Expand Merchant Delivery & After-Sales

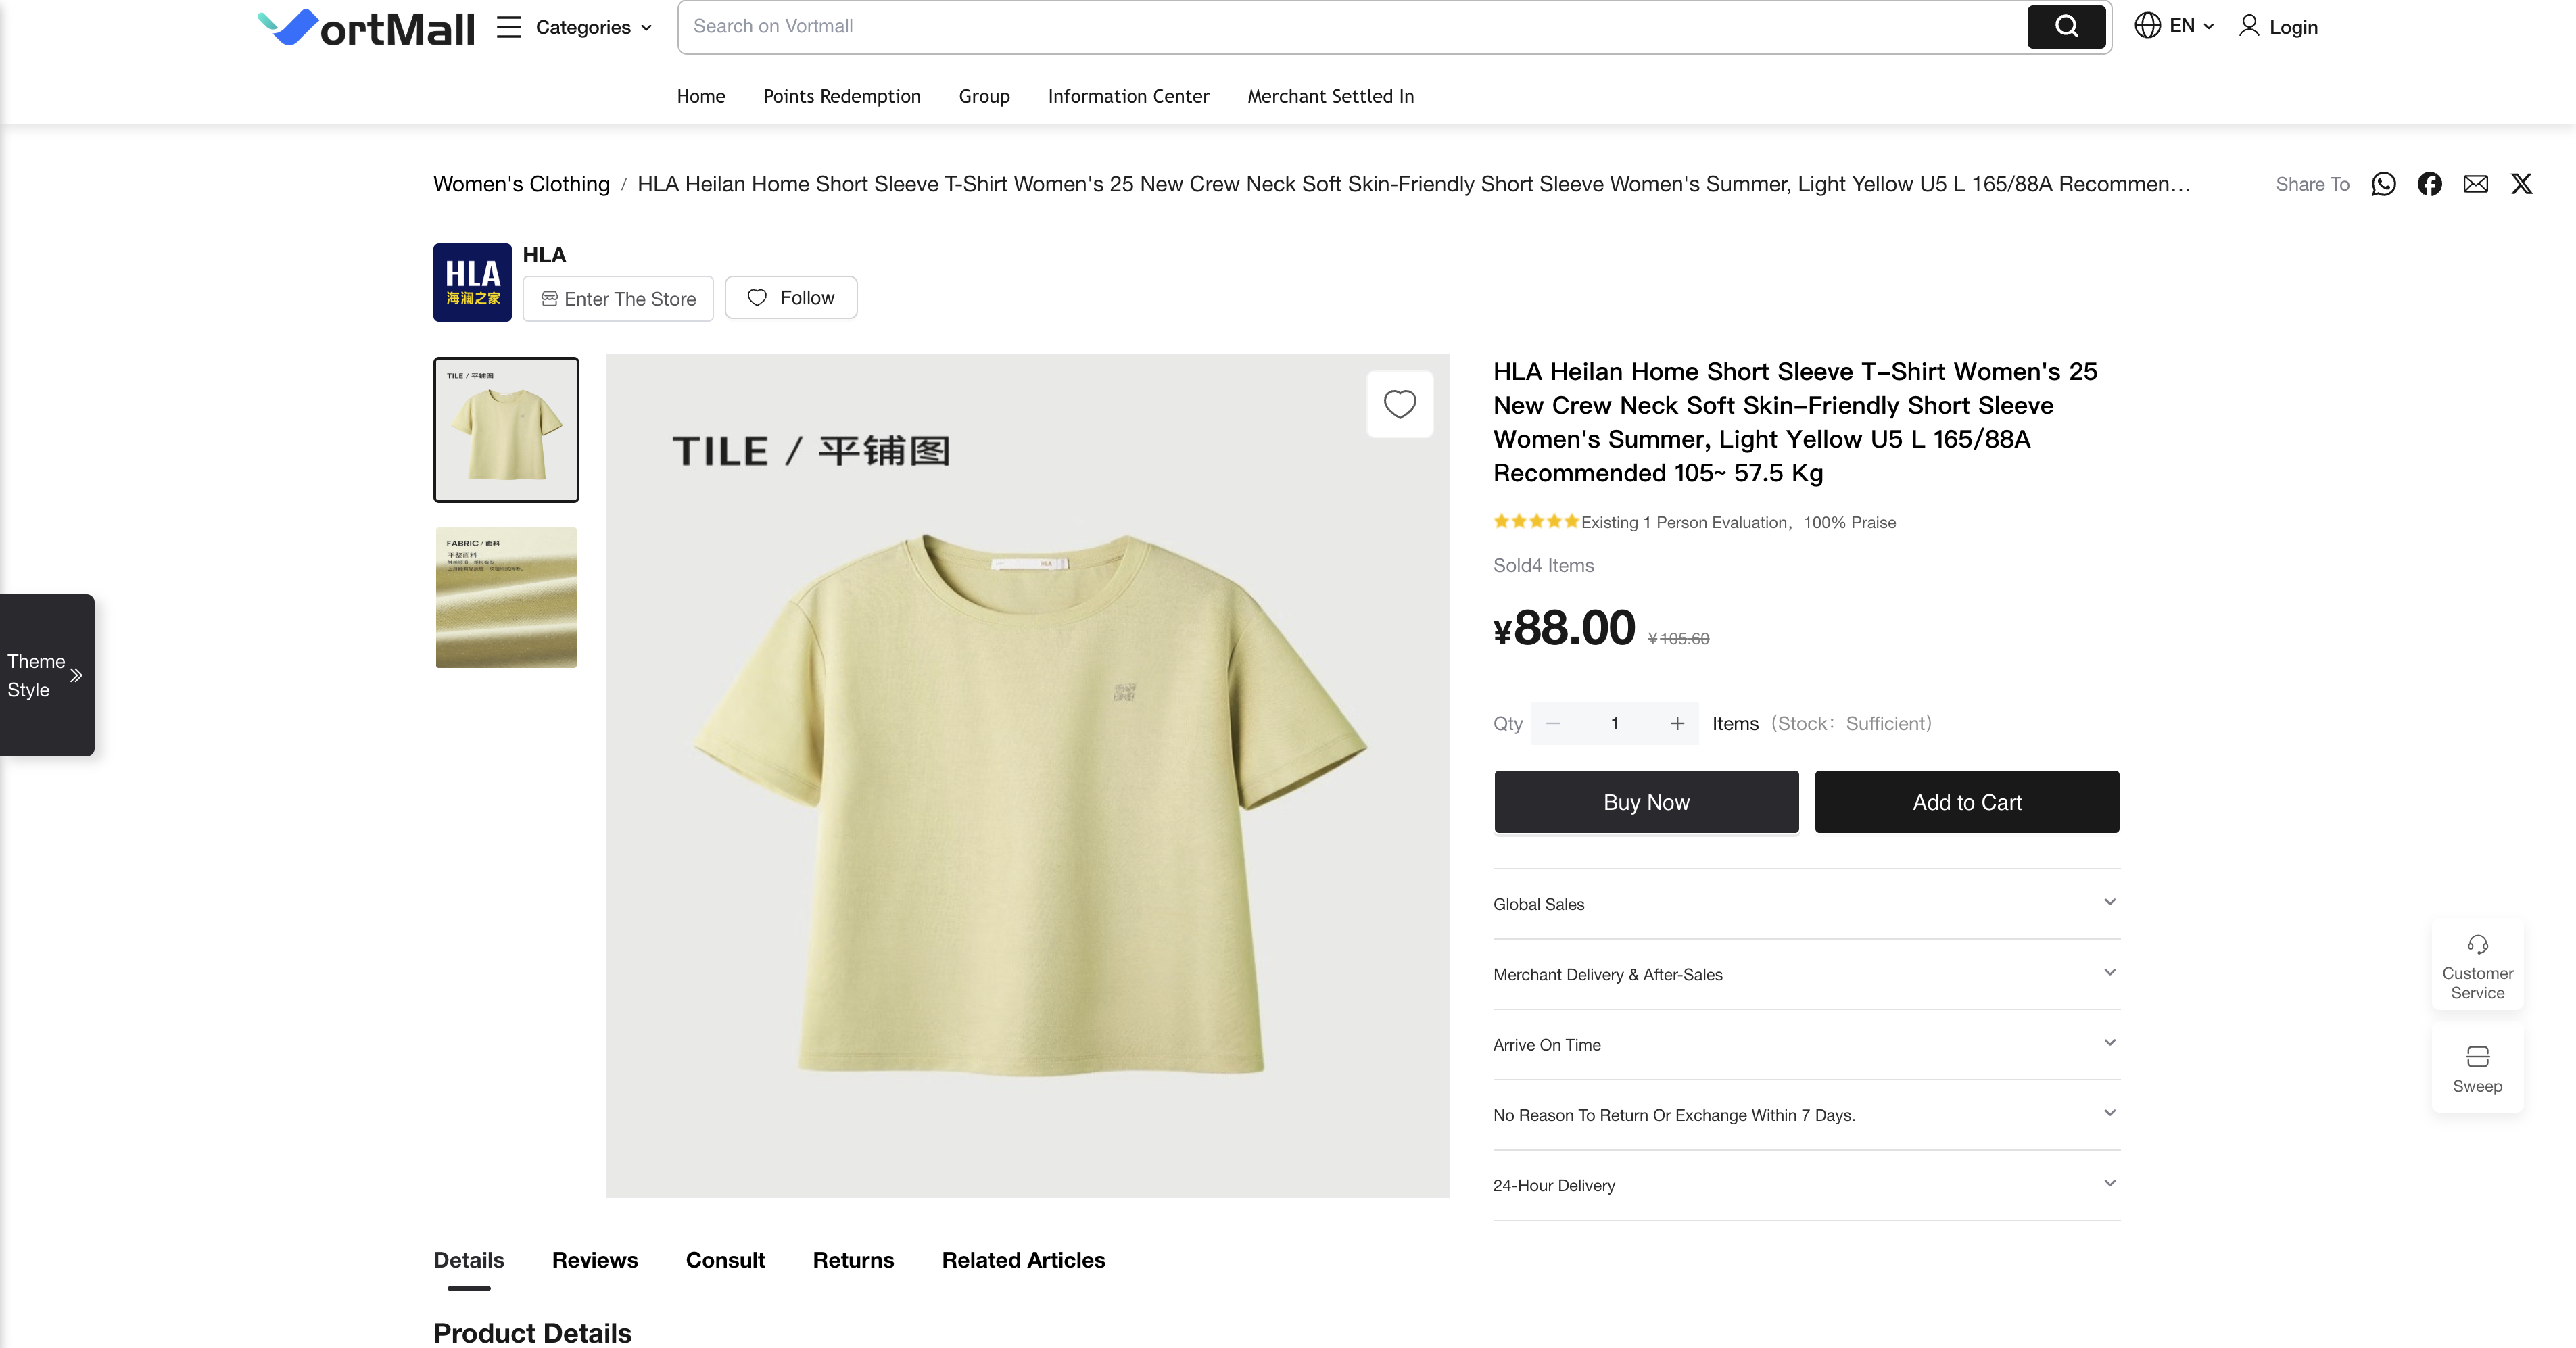(1806, 974)
